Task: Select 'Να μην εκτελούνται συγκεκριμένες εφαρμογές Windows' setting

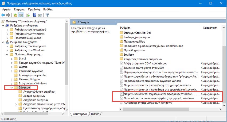Action: click(159, 94)
